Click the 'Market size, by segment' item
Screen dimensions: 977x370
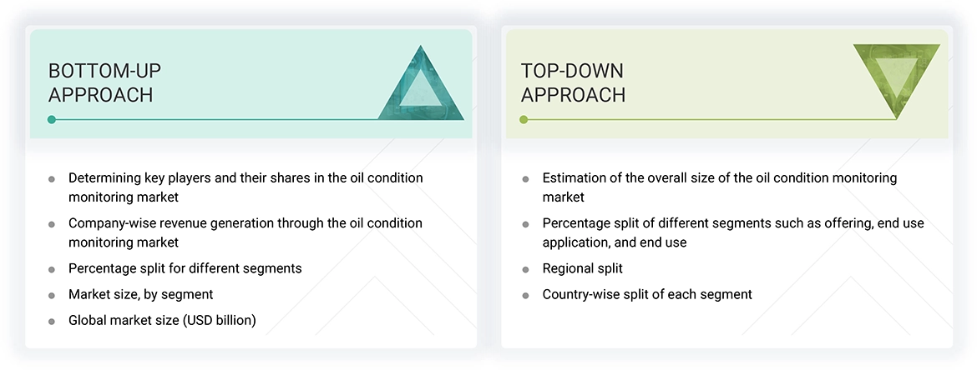141,294
